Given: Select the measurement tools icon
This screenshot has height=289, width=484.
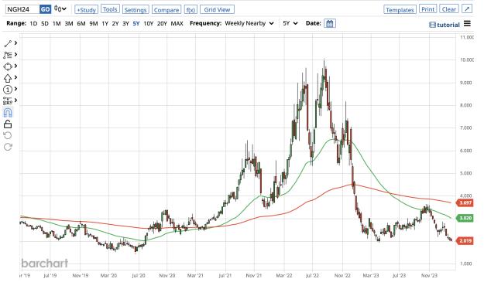Looking at the screenshot, I should click(x=8, y=100).
